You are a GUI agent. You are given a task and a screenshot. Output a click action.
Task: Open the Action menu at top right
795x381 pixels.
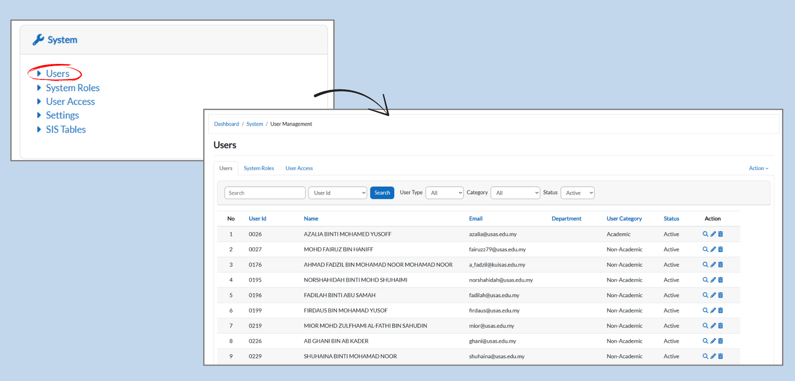(x=758, y=168)
